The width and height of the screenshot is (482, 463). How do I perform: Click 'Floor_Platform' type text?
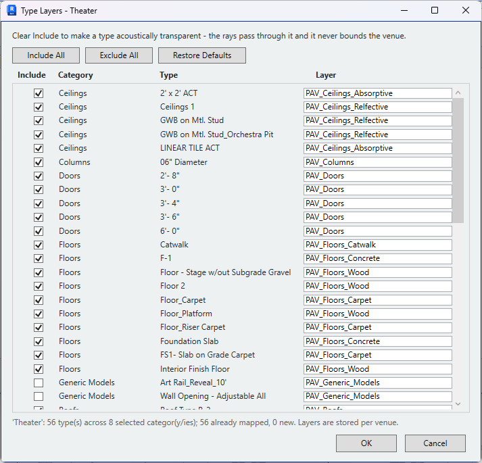pos(186,314)
